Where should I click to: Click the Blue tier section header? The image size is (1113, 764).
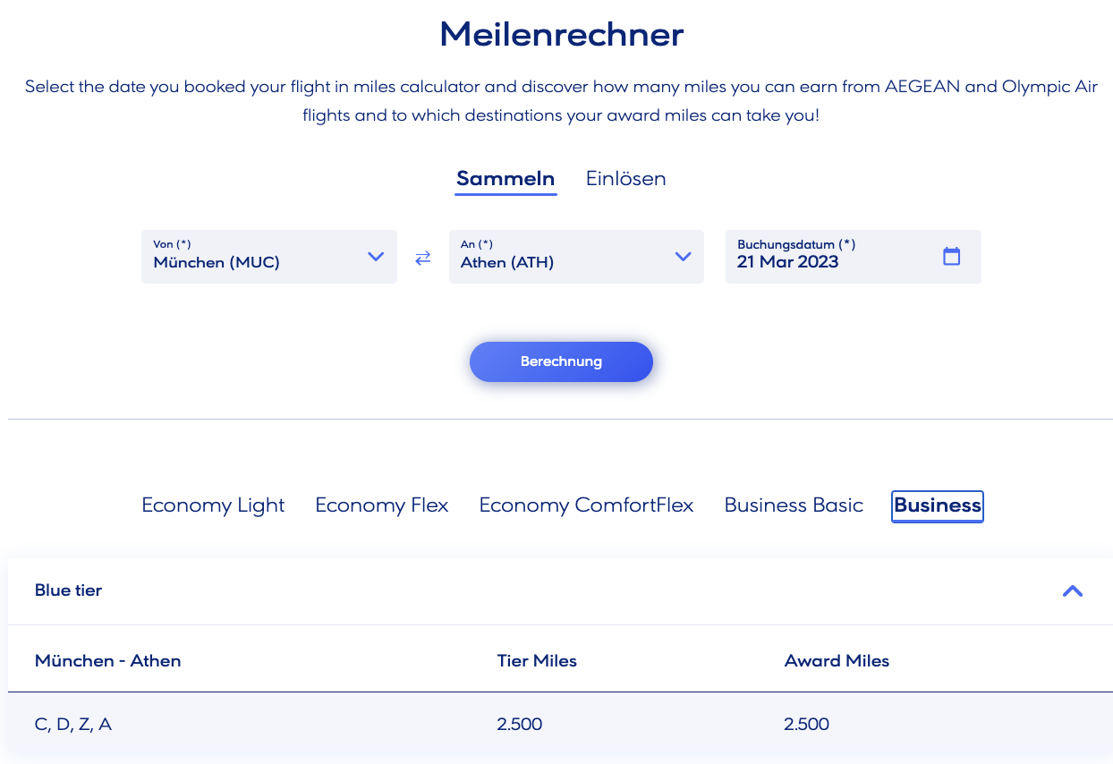[69, 590]
